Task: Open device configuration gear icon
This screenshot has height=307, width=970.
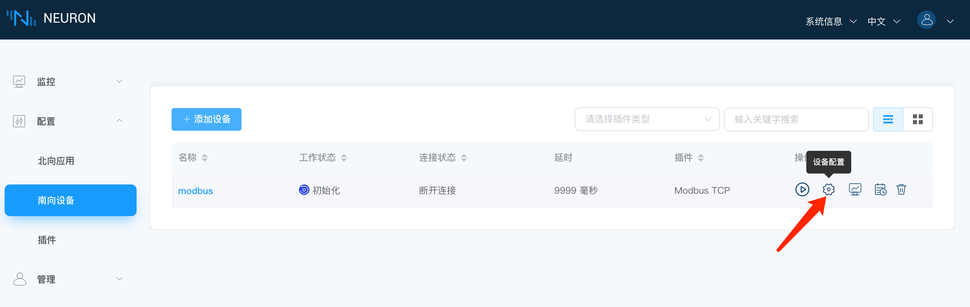Action: tap(828, 189)
